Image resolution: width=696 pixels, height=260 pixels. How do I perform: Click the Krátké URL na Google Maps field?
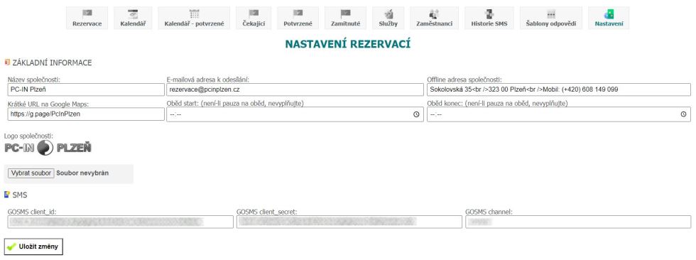point(86,114)
